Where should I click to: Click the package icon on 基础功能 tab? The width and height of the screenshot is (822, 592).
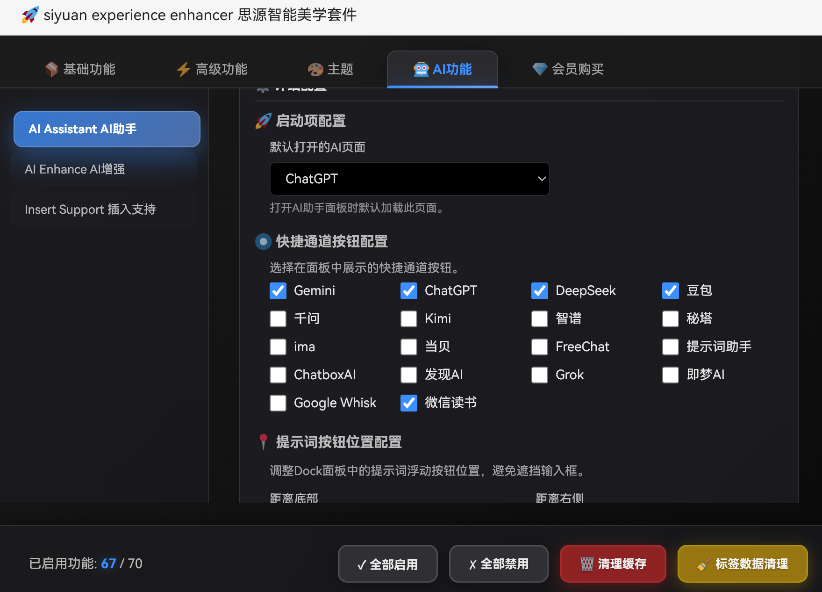51,69
